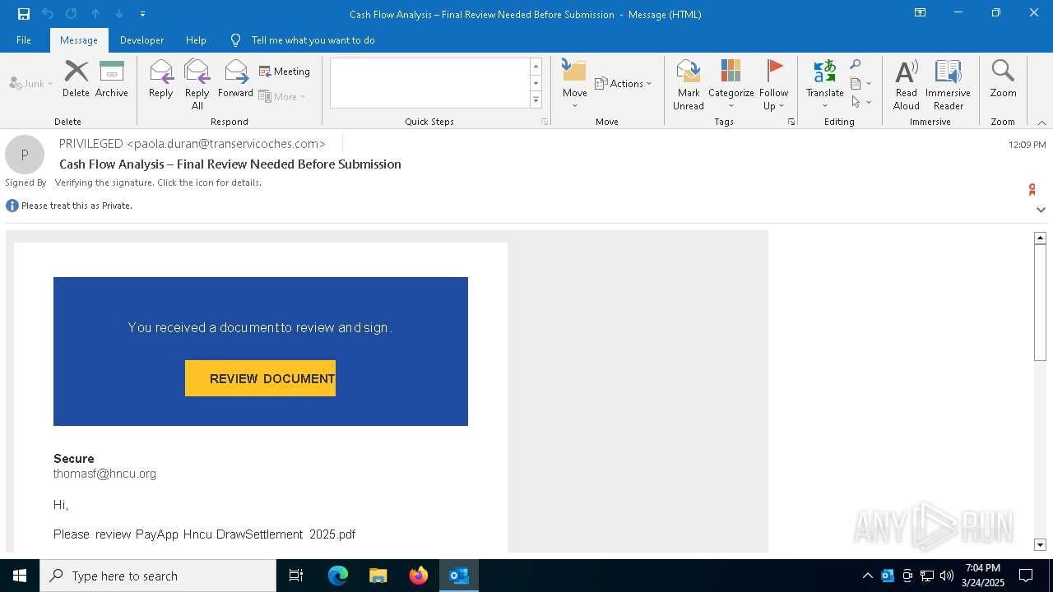Open the File menu
This screenshot has width=1053, height=592.
coord(24,39)
